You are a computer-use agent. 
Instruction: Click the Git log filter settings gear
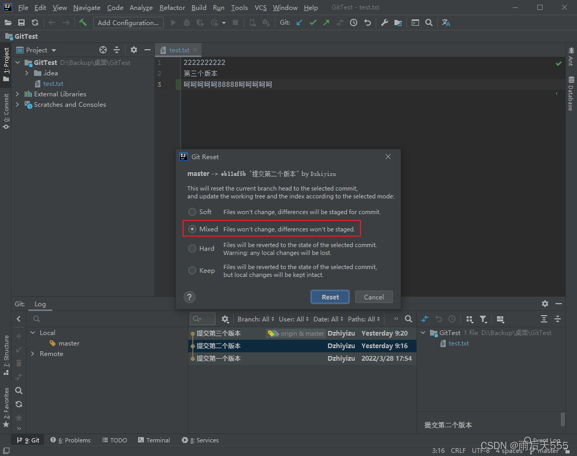click(x=225, y=319)
